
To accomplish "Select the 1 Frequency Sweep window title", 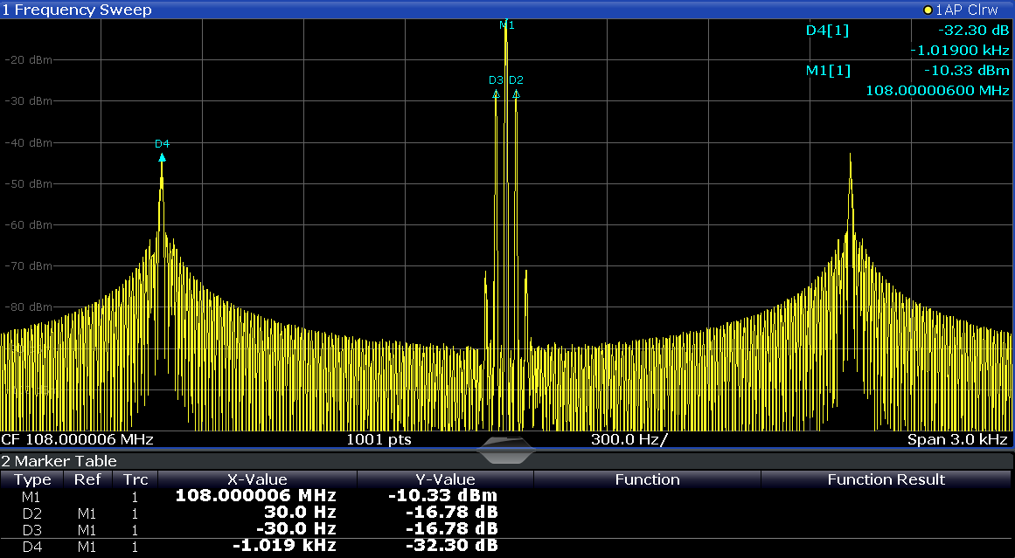I will point(77,10).
